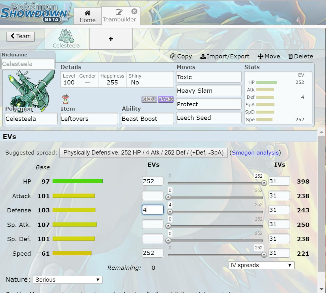Screen dimensions: 326x293
Task: Click the Attack EV input field
Action: (x=152, y=196)
